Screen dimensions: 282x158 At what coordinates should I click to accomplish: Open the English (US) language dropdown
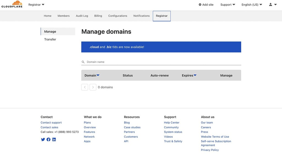252,5
